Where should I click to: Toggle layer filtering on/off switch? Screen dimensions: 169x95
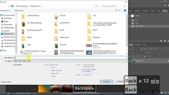click(x=157, y=49)
